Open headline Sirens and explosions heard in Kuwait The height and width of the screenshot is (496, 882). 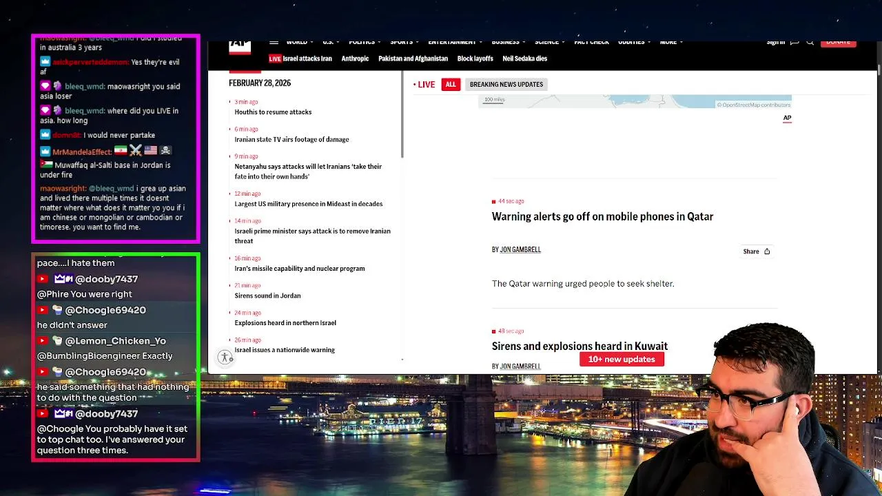click(x=580, y=346)
